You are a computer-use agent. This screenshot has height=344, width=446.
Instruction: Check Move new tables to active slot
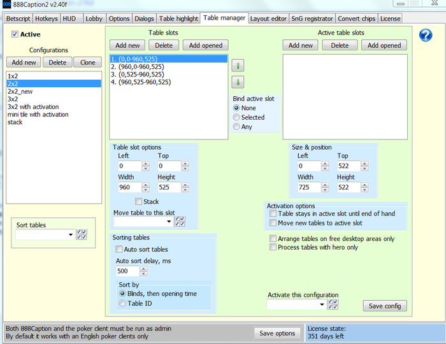[273, 223]
